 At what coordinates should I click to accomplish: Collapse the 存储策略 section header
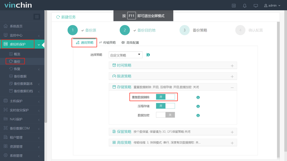pyautogui.click(x=173, y=87)
